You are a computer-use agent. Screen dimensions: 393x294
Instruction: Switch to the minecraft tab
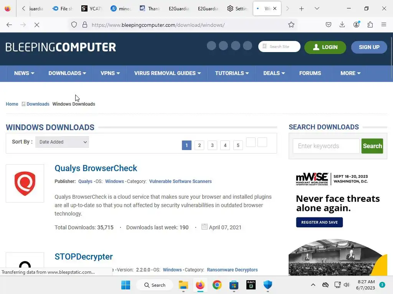pyautogui.click(x=121, y=8)
